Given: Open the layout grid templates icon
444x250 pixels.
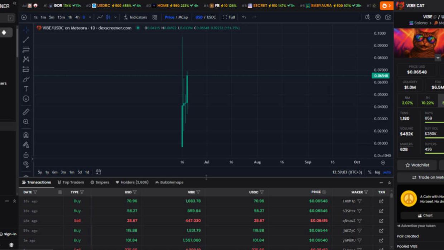Looking at the screenshot, I should (155, 17).
